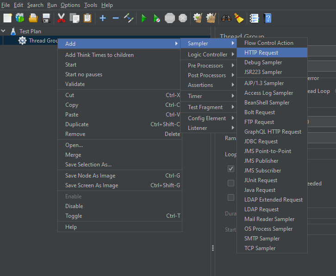Choose BeanShell Sampler entry

tap(272, 103)
